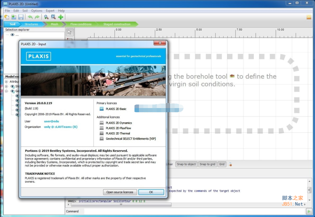Viewport: 315px width, 217px height.
Task: Click the 'Selection explorer' panel header
Action: click(x=17, y=30)
